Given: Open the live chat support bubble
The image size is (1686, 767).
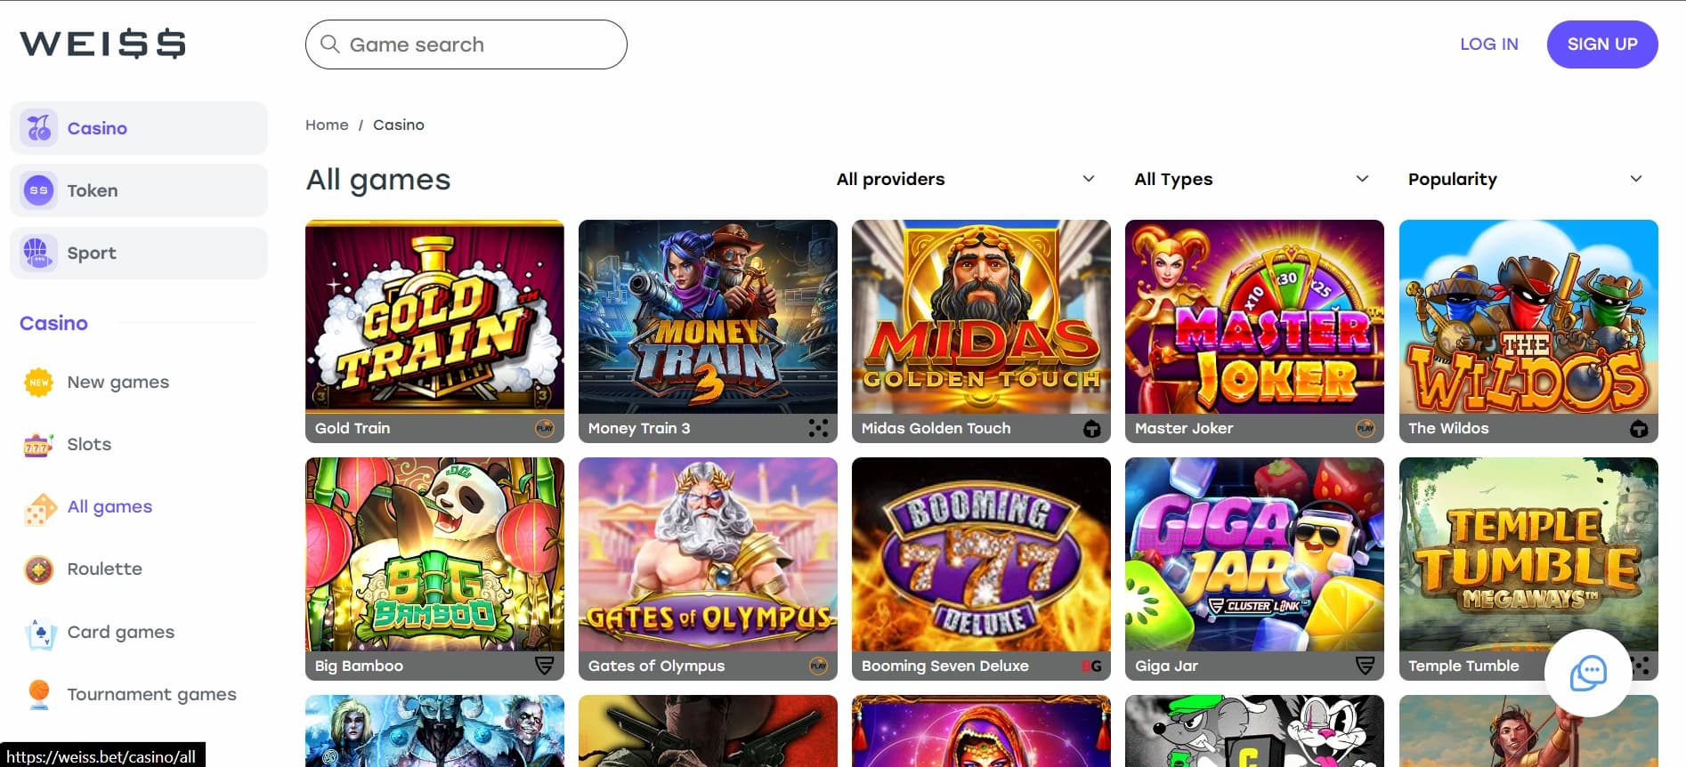Looking at the screenshot, I should (x=1588, y=673).
